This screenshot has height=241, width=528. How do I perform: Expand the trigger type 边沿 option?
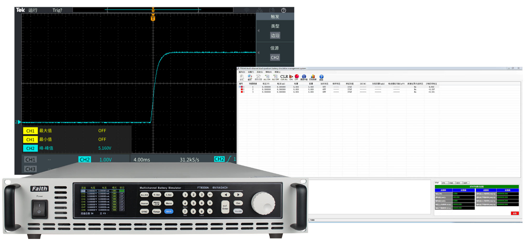tap(275, 35)
